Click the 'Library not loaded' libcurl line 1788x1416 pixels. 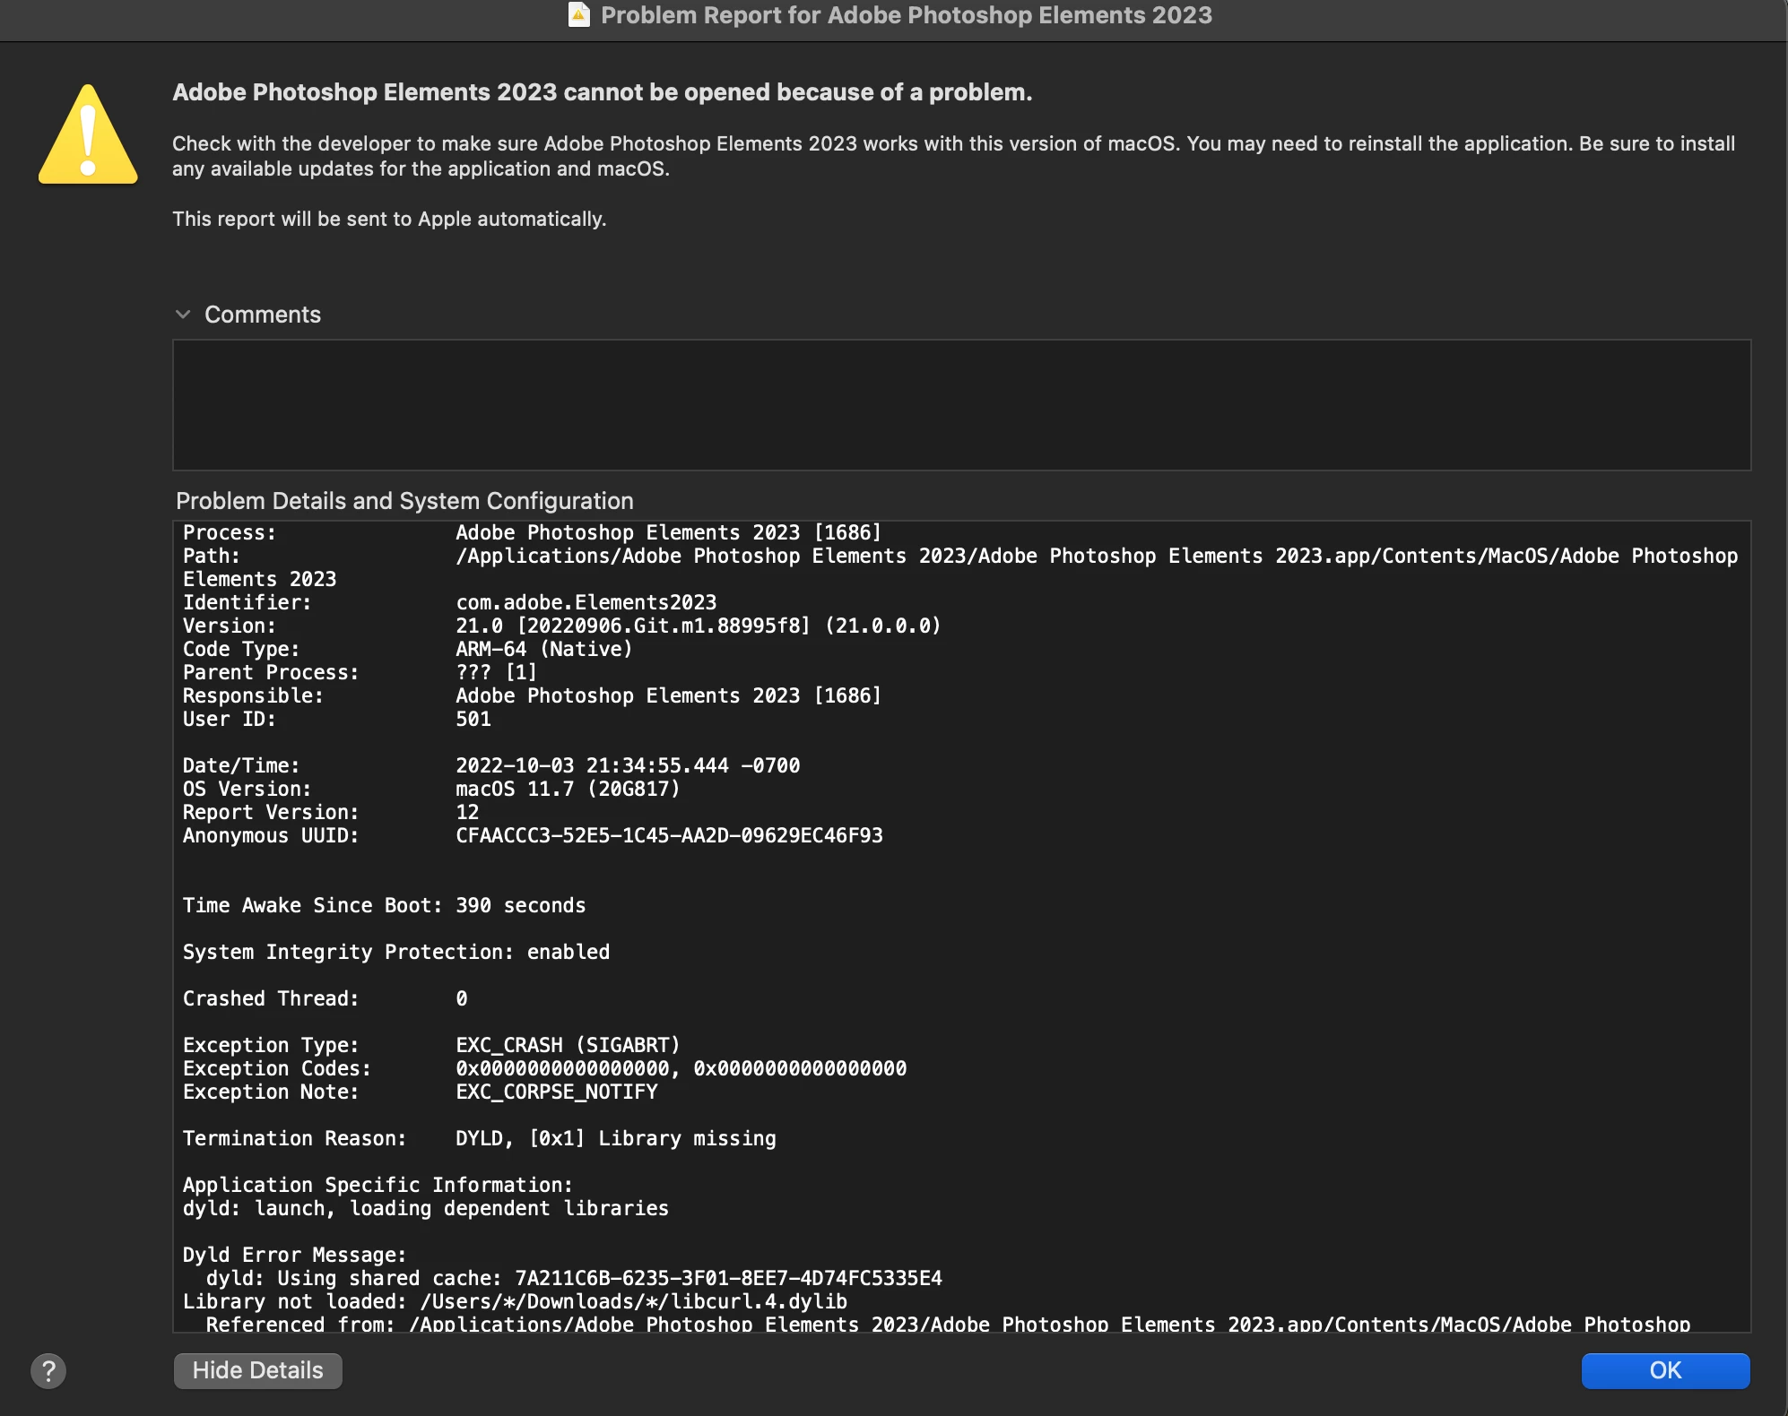tap(515, 1301)
